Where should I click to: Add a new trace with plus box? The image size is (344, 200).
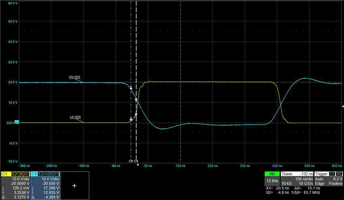point(75,186)
